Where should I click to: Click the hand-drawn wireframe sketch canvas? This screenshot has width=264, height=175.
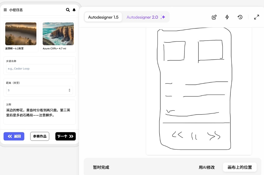[x=199, y=91]
